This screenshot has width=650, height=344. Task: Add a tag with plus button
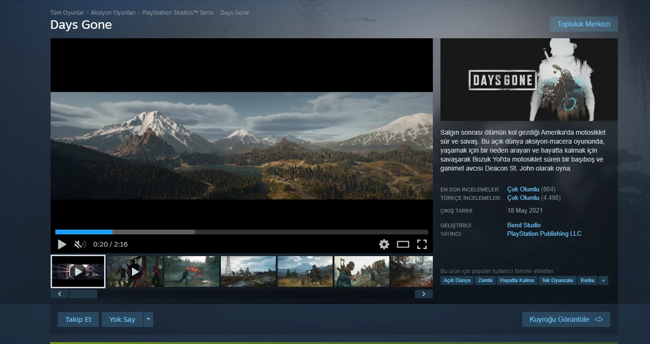603,280
